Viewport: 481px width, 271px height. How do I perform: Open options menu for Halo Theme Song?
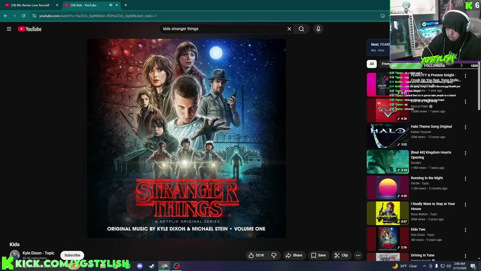(465, 127)
